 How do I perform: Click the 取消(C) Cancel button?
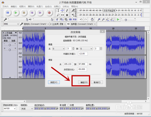click(97, 82)
